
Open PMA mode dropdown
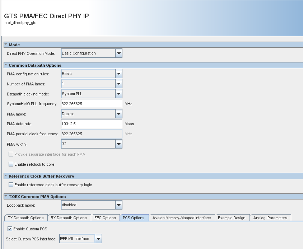point(118,114)
